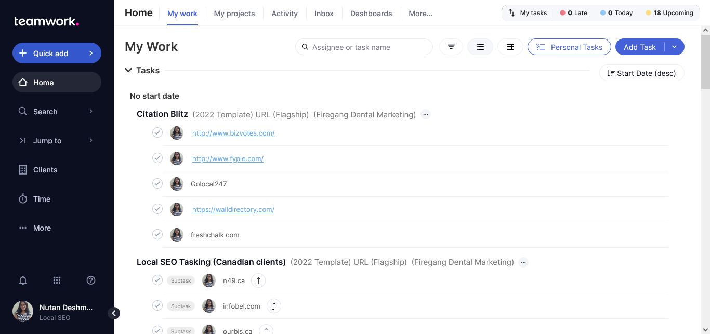The image size is (710, 334).
Task: Switch to the table view icon
Action: (x=510, y=47)
